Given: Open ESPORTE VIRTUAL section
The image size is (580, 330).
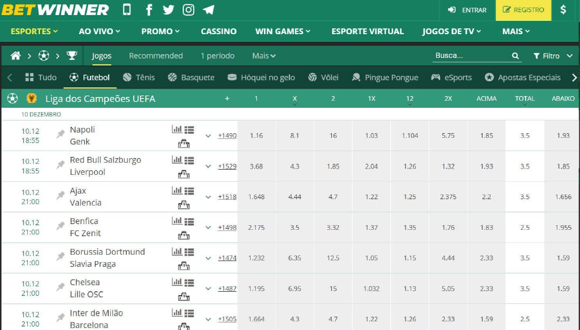Looking at the screenshot, I should tap(367, 31).
